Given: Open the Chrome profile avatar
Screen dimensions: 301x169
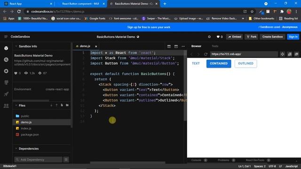Looking at the screenshot, I should (x=289, y=11).
